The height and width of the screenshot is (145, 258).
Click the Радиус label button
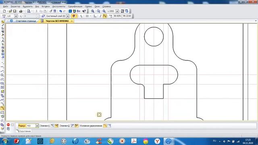click(22, 126)
